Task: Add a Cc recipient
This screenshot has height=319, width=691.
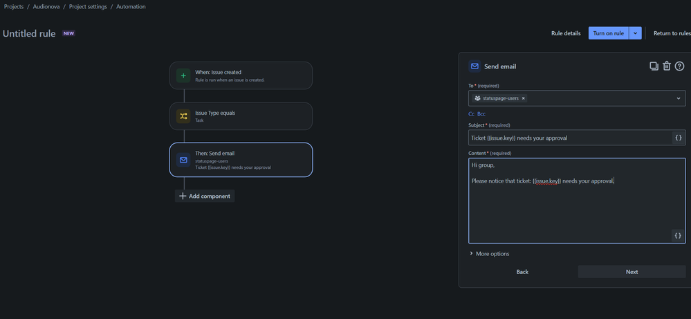Action: [x=472, y=113]
